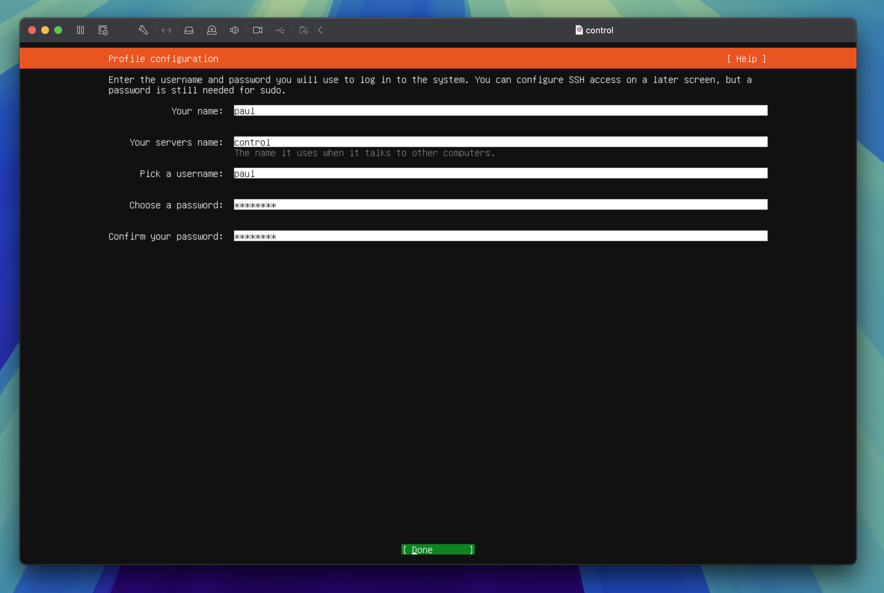Click the network adapter arrows icon
This screenshot has height=593, width=884.
click(x=166, y=30)
